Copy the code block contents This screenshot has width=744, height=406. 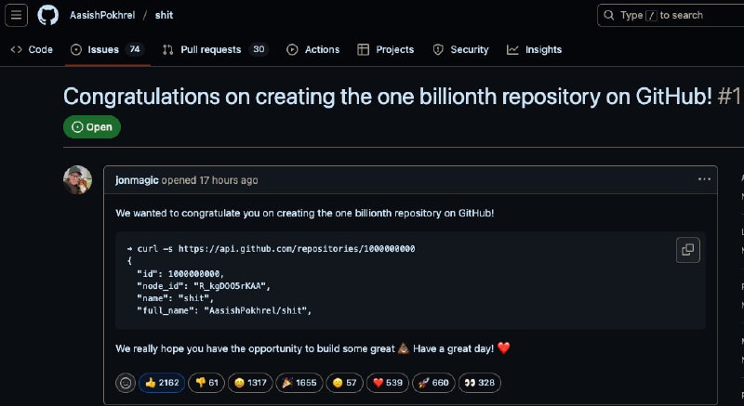click(x=687, y=250)
